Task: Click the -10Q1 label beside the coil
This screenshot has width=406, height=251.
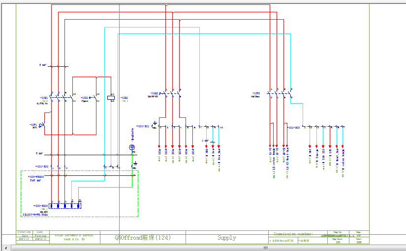Action: [125, 98]
